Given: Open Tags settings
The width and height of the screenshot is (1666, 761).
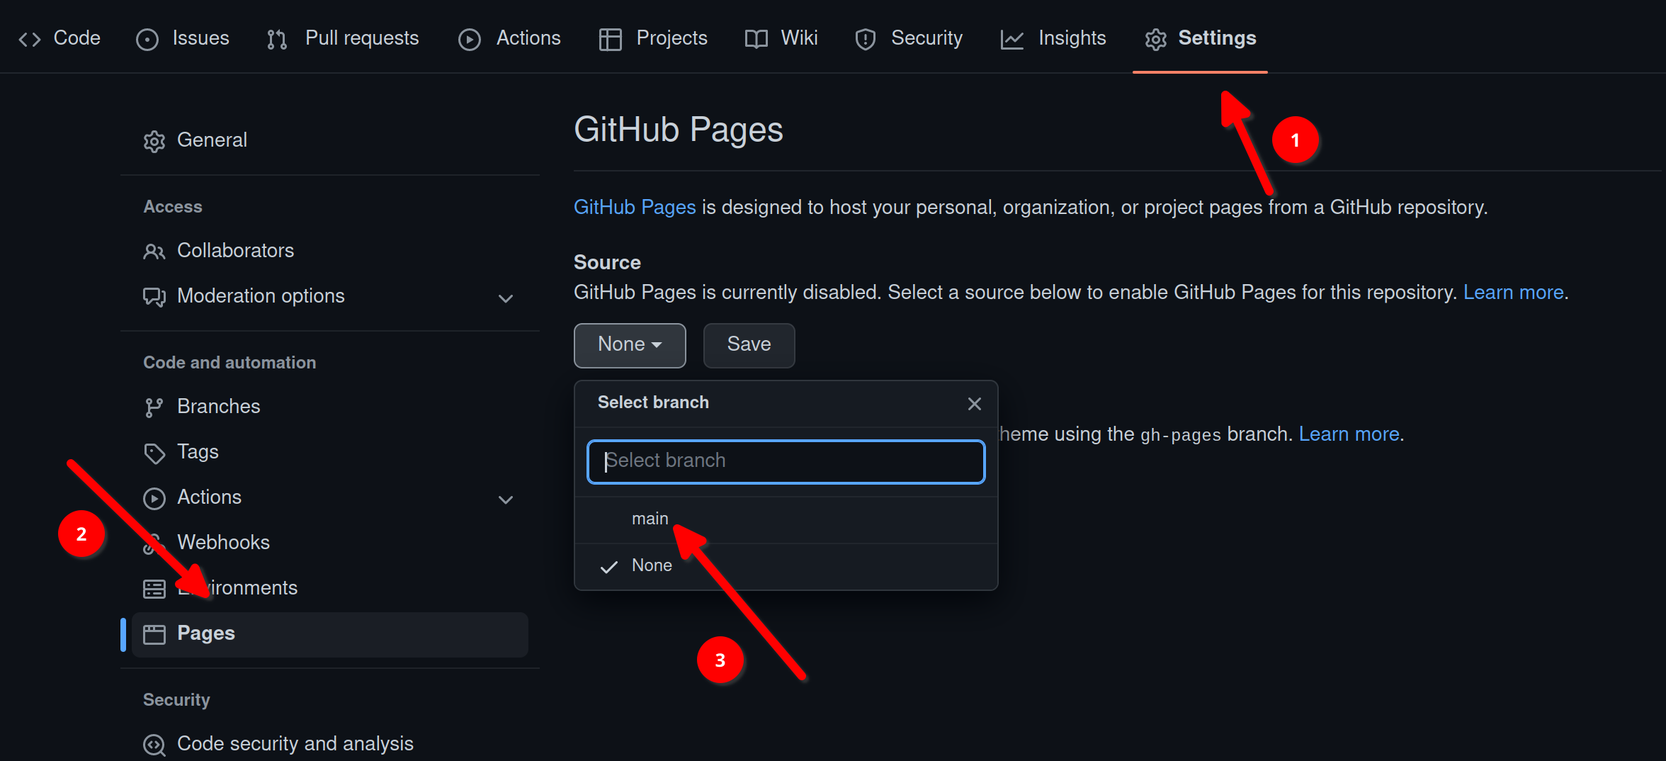Looking at the screenshot, I should point(329,452).
